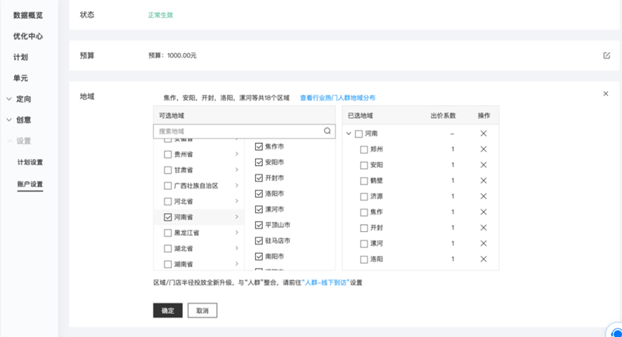Screen dimensions: 622x337
Task: Open 查看行业热门人群地域分布 link
Action: pyautogui.click(x=338, y=98)
